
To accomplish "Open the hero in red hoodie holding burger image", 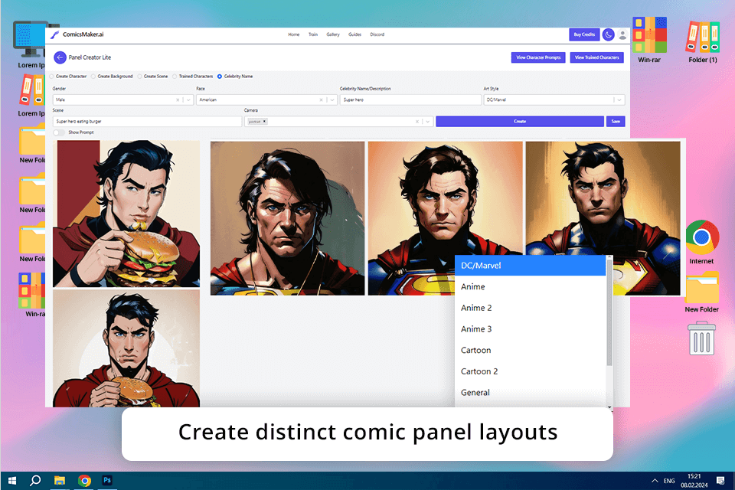I will tap(126, 348).
